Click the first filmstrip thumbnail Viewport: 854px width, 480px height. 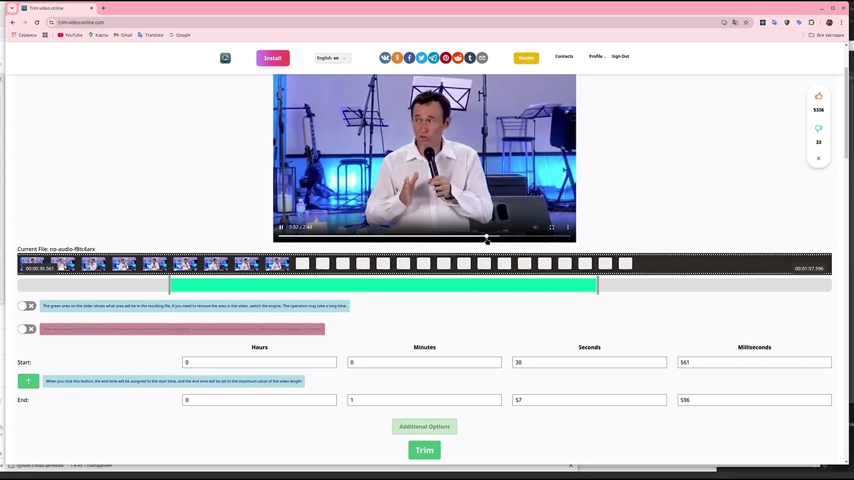click(x=32, y=263)
